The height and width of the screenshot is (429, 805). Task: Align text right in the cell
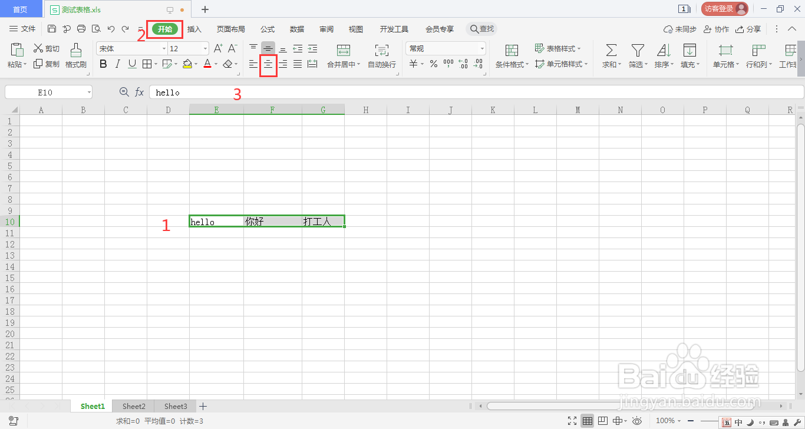tap(283, 64)
